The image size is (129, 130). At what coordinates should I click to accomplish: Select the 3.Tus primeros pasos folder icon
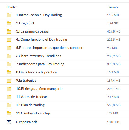pos(9,31)
